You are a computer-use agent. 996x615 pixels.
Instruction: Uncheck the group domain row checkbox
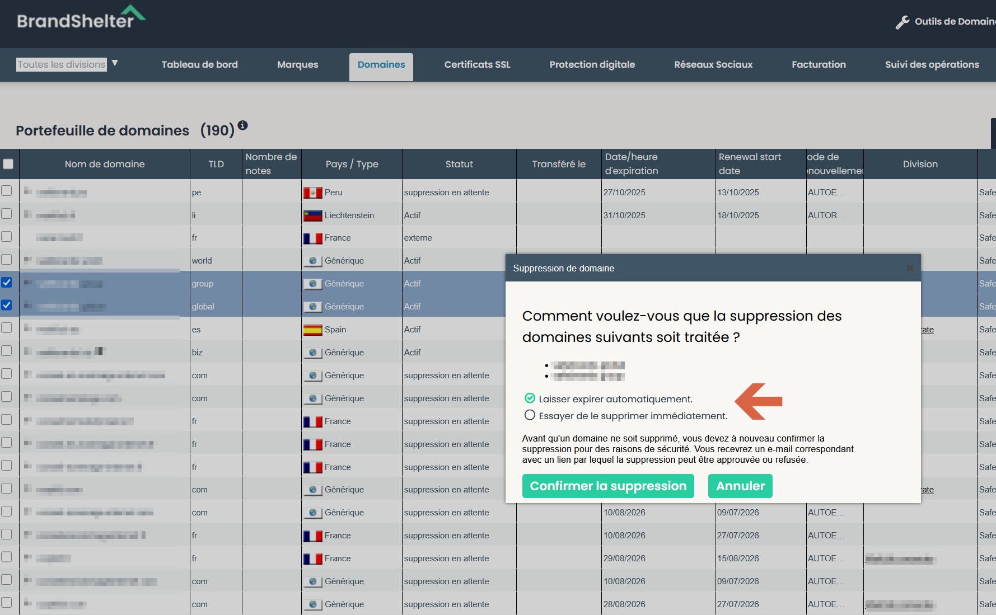coord(7,282)
